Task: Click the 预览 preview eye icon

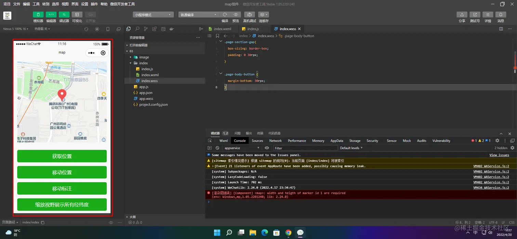Action: (236, 15)
